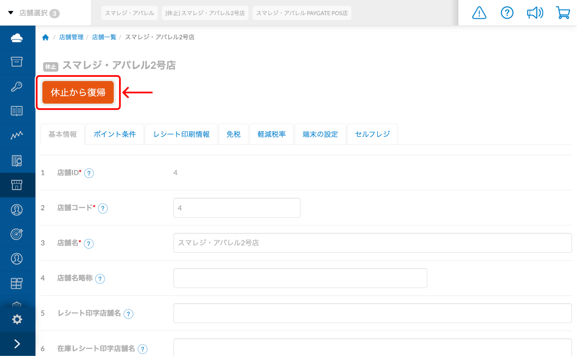Show help for 店舗コード field

pos(103,208)
